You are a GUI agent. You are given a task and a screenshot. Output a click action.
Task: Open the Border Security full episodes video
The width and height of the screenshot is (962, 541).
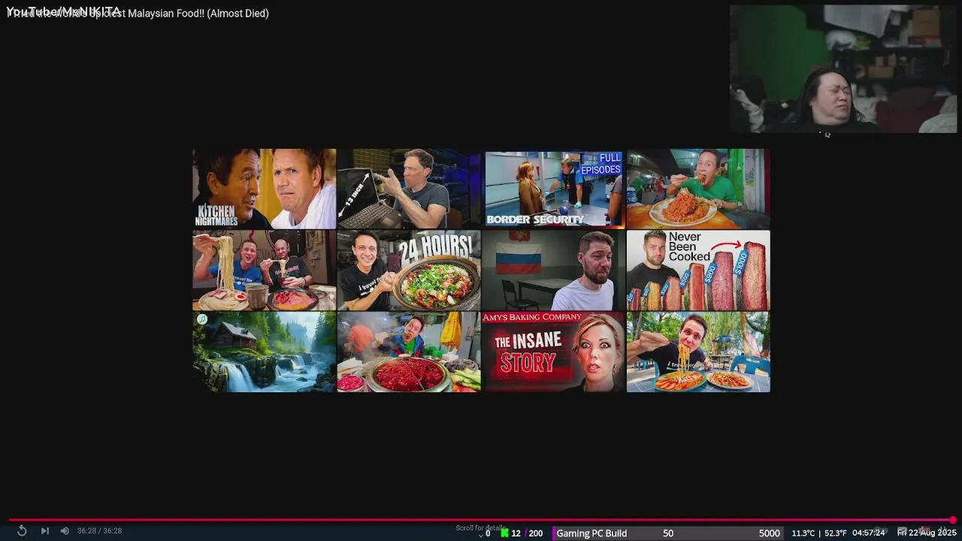point(554,189)
